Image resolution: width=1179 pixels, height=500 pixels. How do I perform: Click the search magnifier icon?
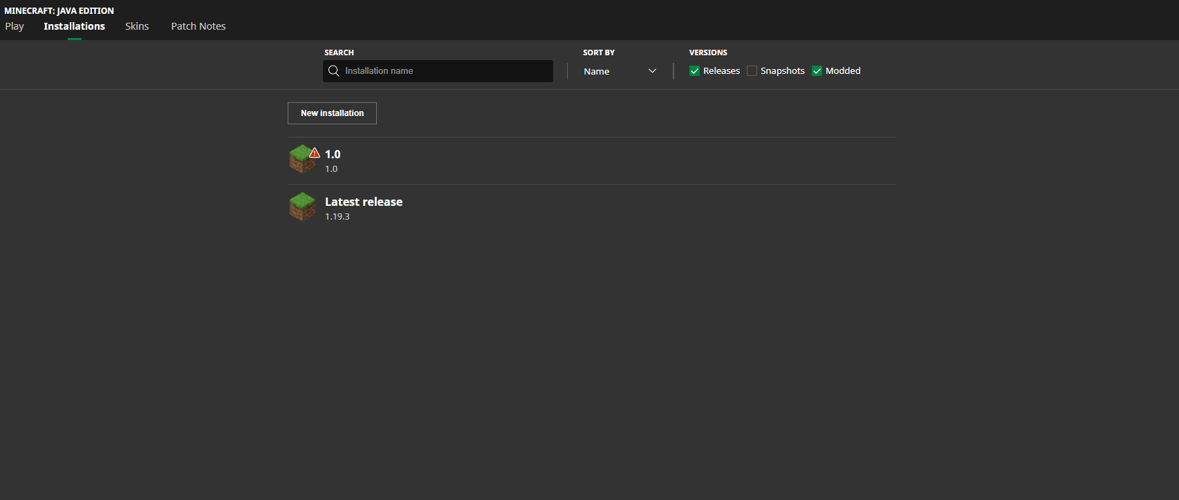(x=333, y=71)
